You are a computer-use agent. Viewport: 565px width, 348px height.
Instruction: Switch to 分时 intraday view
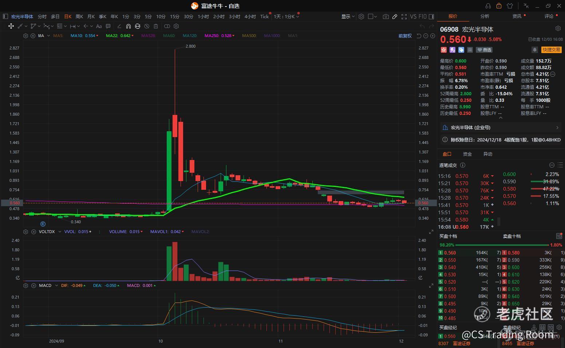(42, 16)
